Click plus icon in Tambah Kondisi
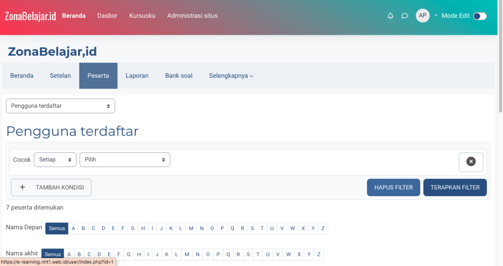Image resolution: width=503 pixels, height=266 pixels. pyautogui.click(x=22, y=187)
